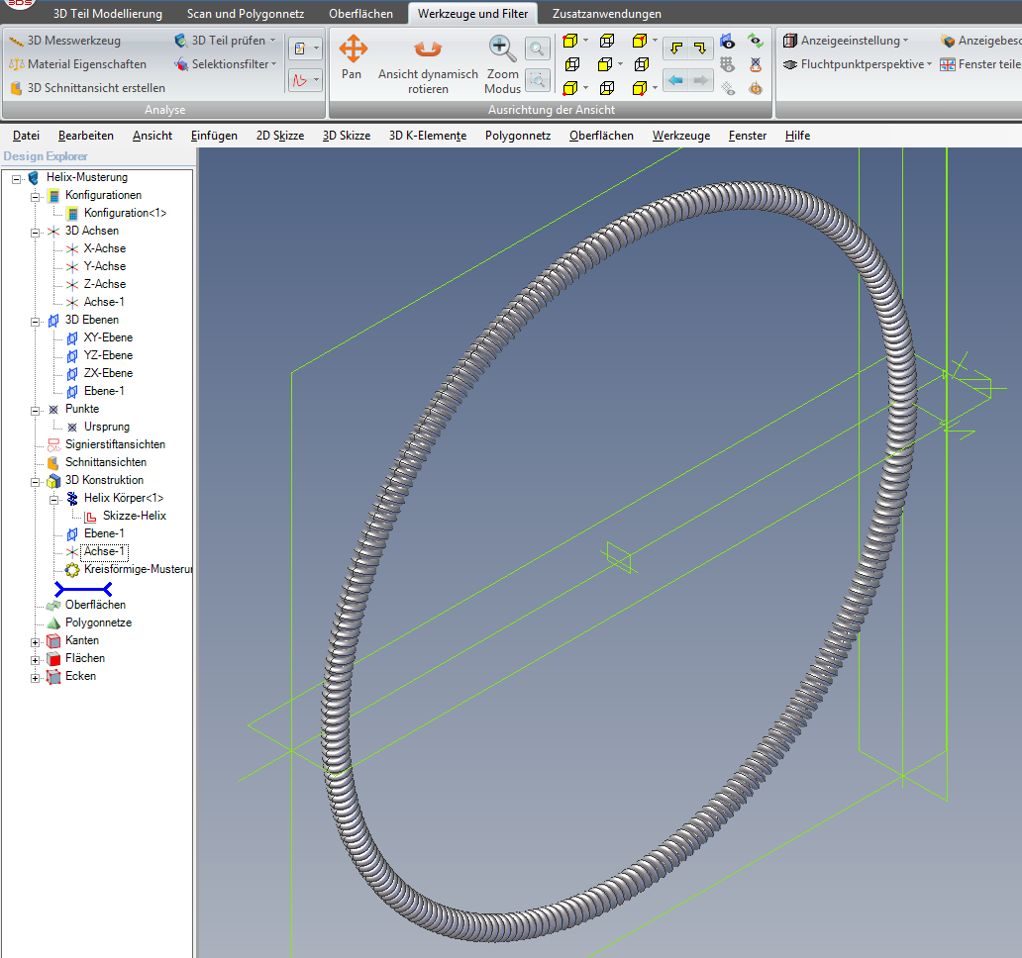Open dropdown arrow beside red curve icon
This screenshot has width=1022, height=958.
(x=316, y=79)
